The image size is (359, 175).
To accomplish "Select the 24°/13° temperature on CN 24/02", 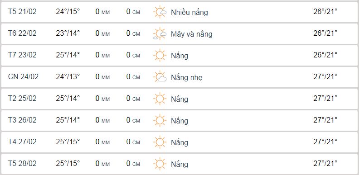I will click(68, 76).
